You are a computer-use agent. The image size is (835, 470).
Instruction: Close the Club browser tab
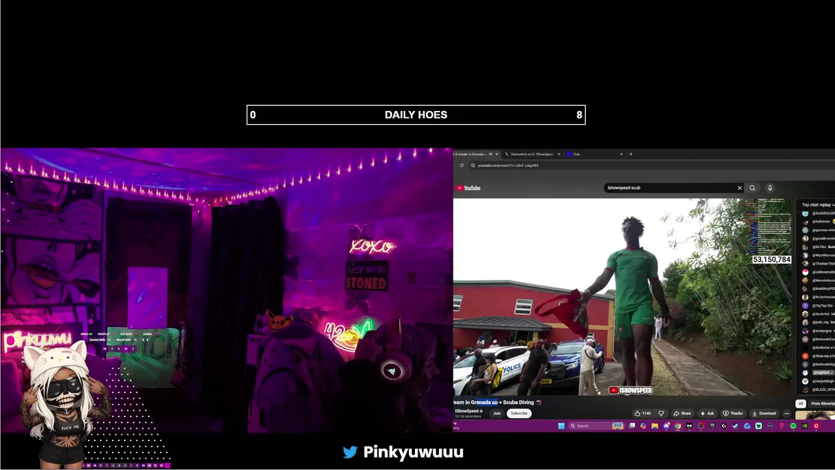click(622, 154)
